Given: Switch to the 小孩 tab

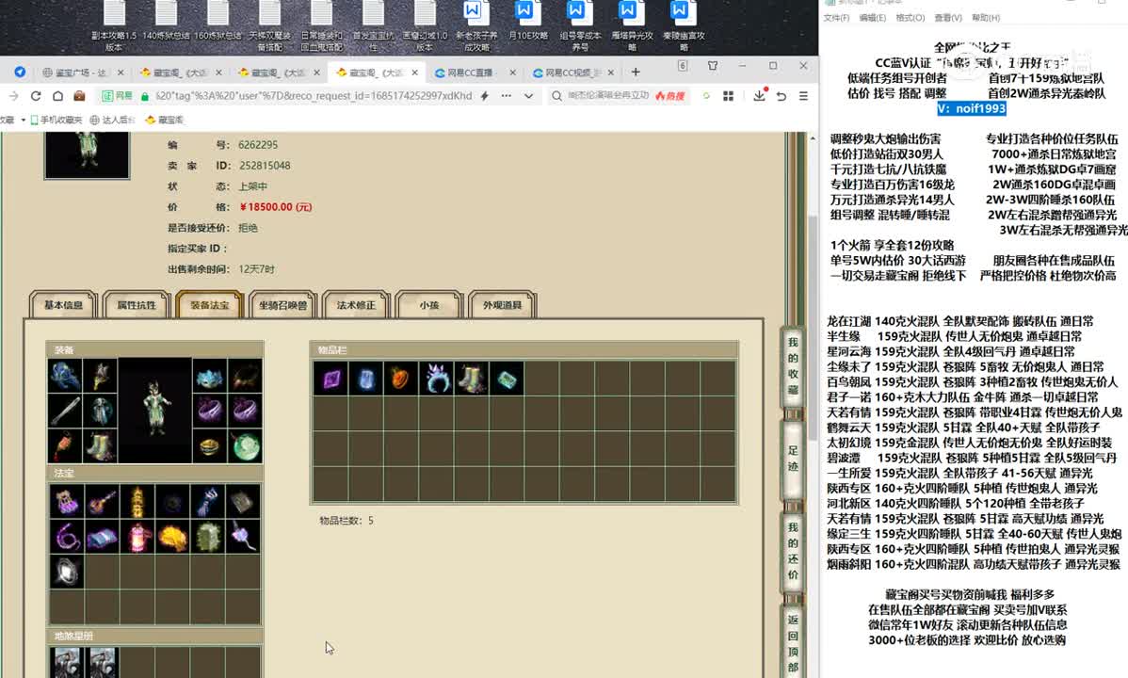Looking at the screenshot, I should tap(429, 305).
